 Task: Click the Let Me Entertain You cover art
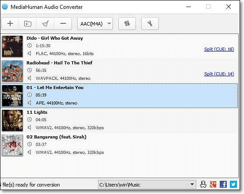[x=12, y=96]
